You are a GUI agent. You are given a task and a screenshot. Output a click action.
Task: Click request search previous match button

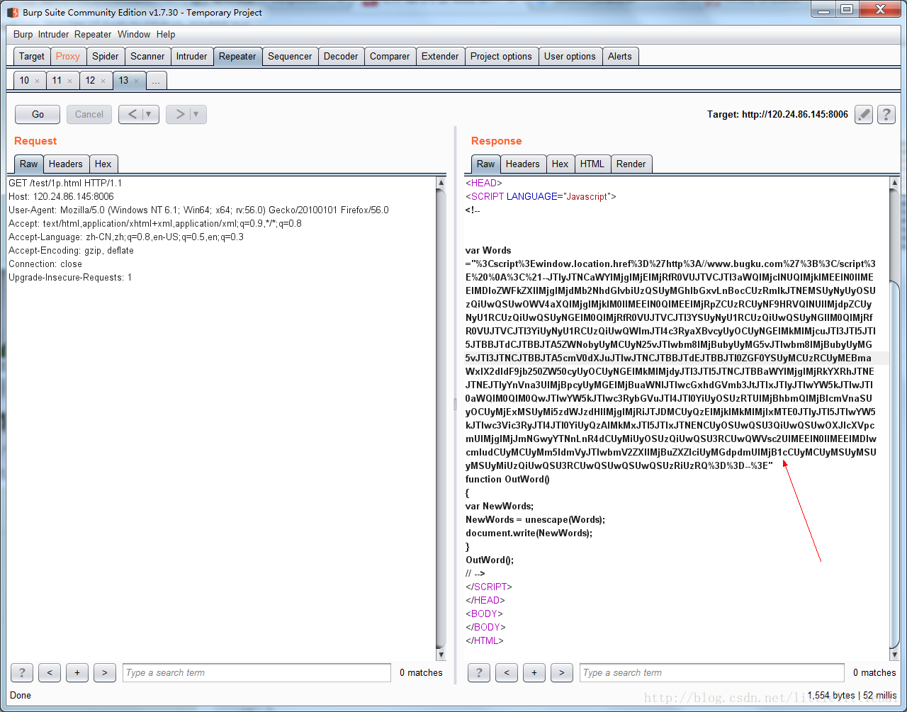[50, 672]
